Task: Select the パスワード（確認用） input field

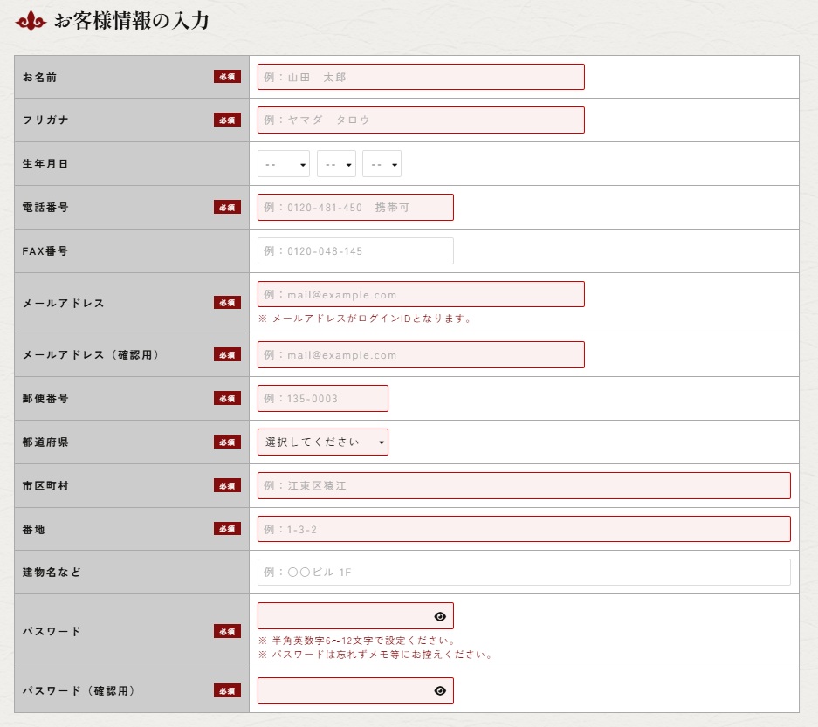Action: 345,691
